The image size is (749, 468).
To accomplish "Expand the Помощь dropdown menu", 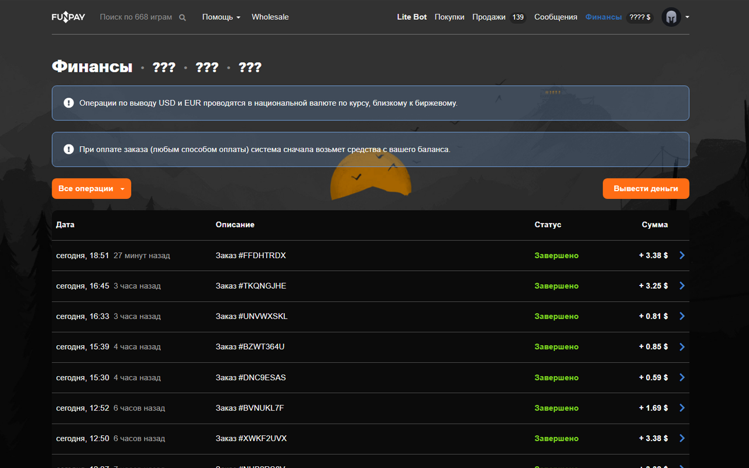I will tap(221, 17).
